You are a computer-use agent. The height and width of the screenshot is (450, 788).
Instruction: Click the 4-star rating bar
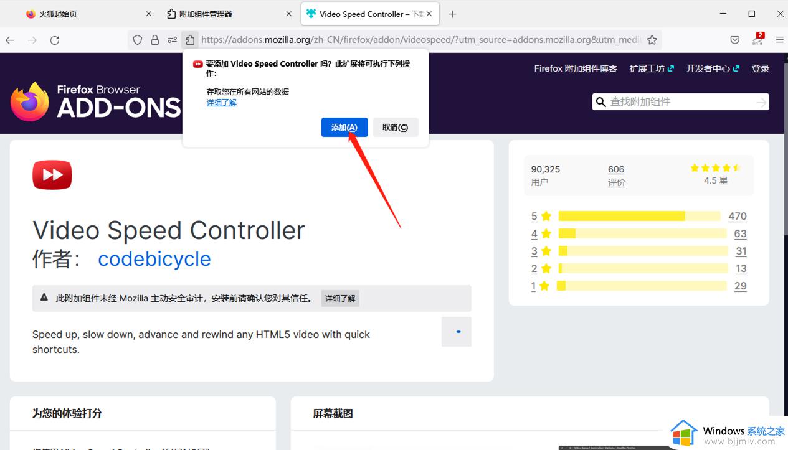point(642,233)
